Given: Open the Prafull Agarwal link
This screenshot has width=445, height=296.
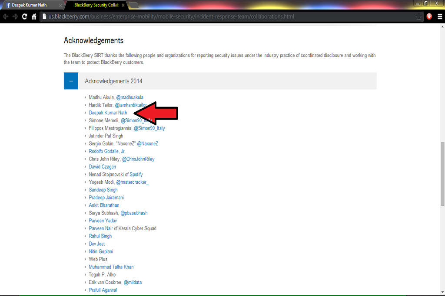Looking at the screenshot, I should click(x=103, y=290).
